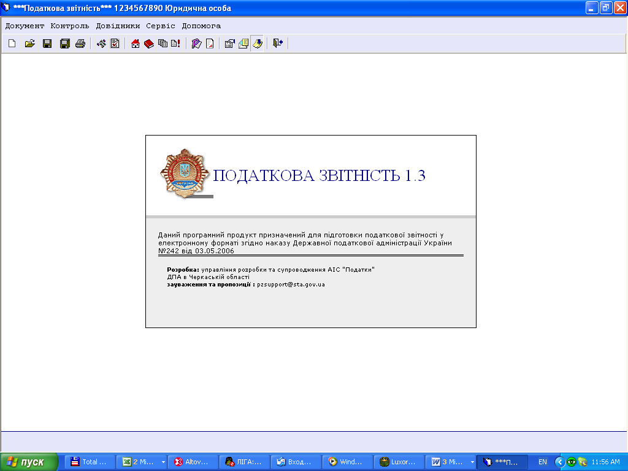Click the ПОДАТКОВА ЗВІТНІСТЬ 1.3 title text
Image resolution: width=628 pixels, height=471 pixels.
pyautogui.click(x=319, y=175)
